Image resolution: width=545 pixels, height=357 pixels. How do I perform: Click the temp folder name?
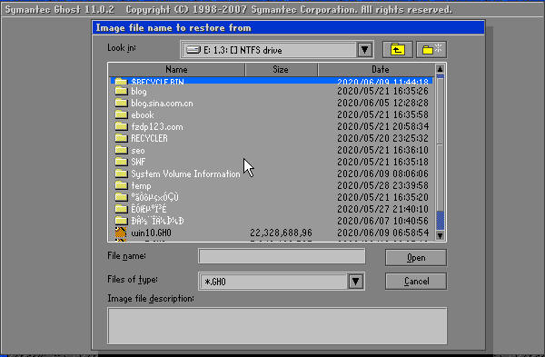pos(141,185)
